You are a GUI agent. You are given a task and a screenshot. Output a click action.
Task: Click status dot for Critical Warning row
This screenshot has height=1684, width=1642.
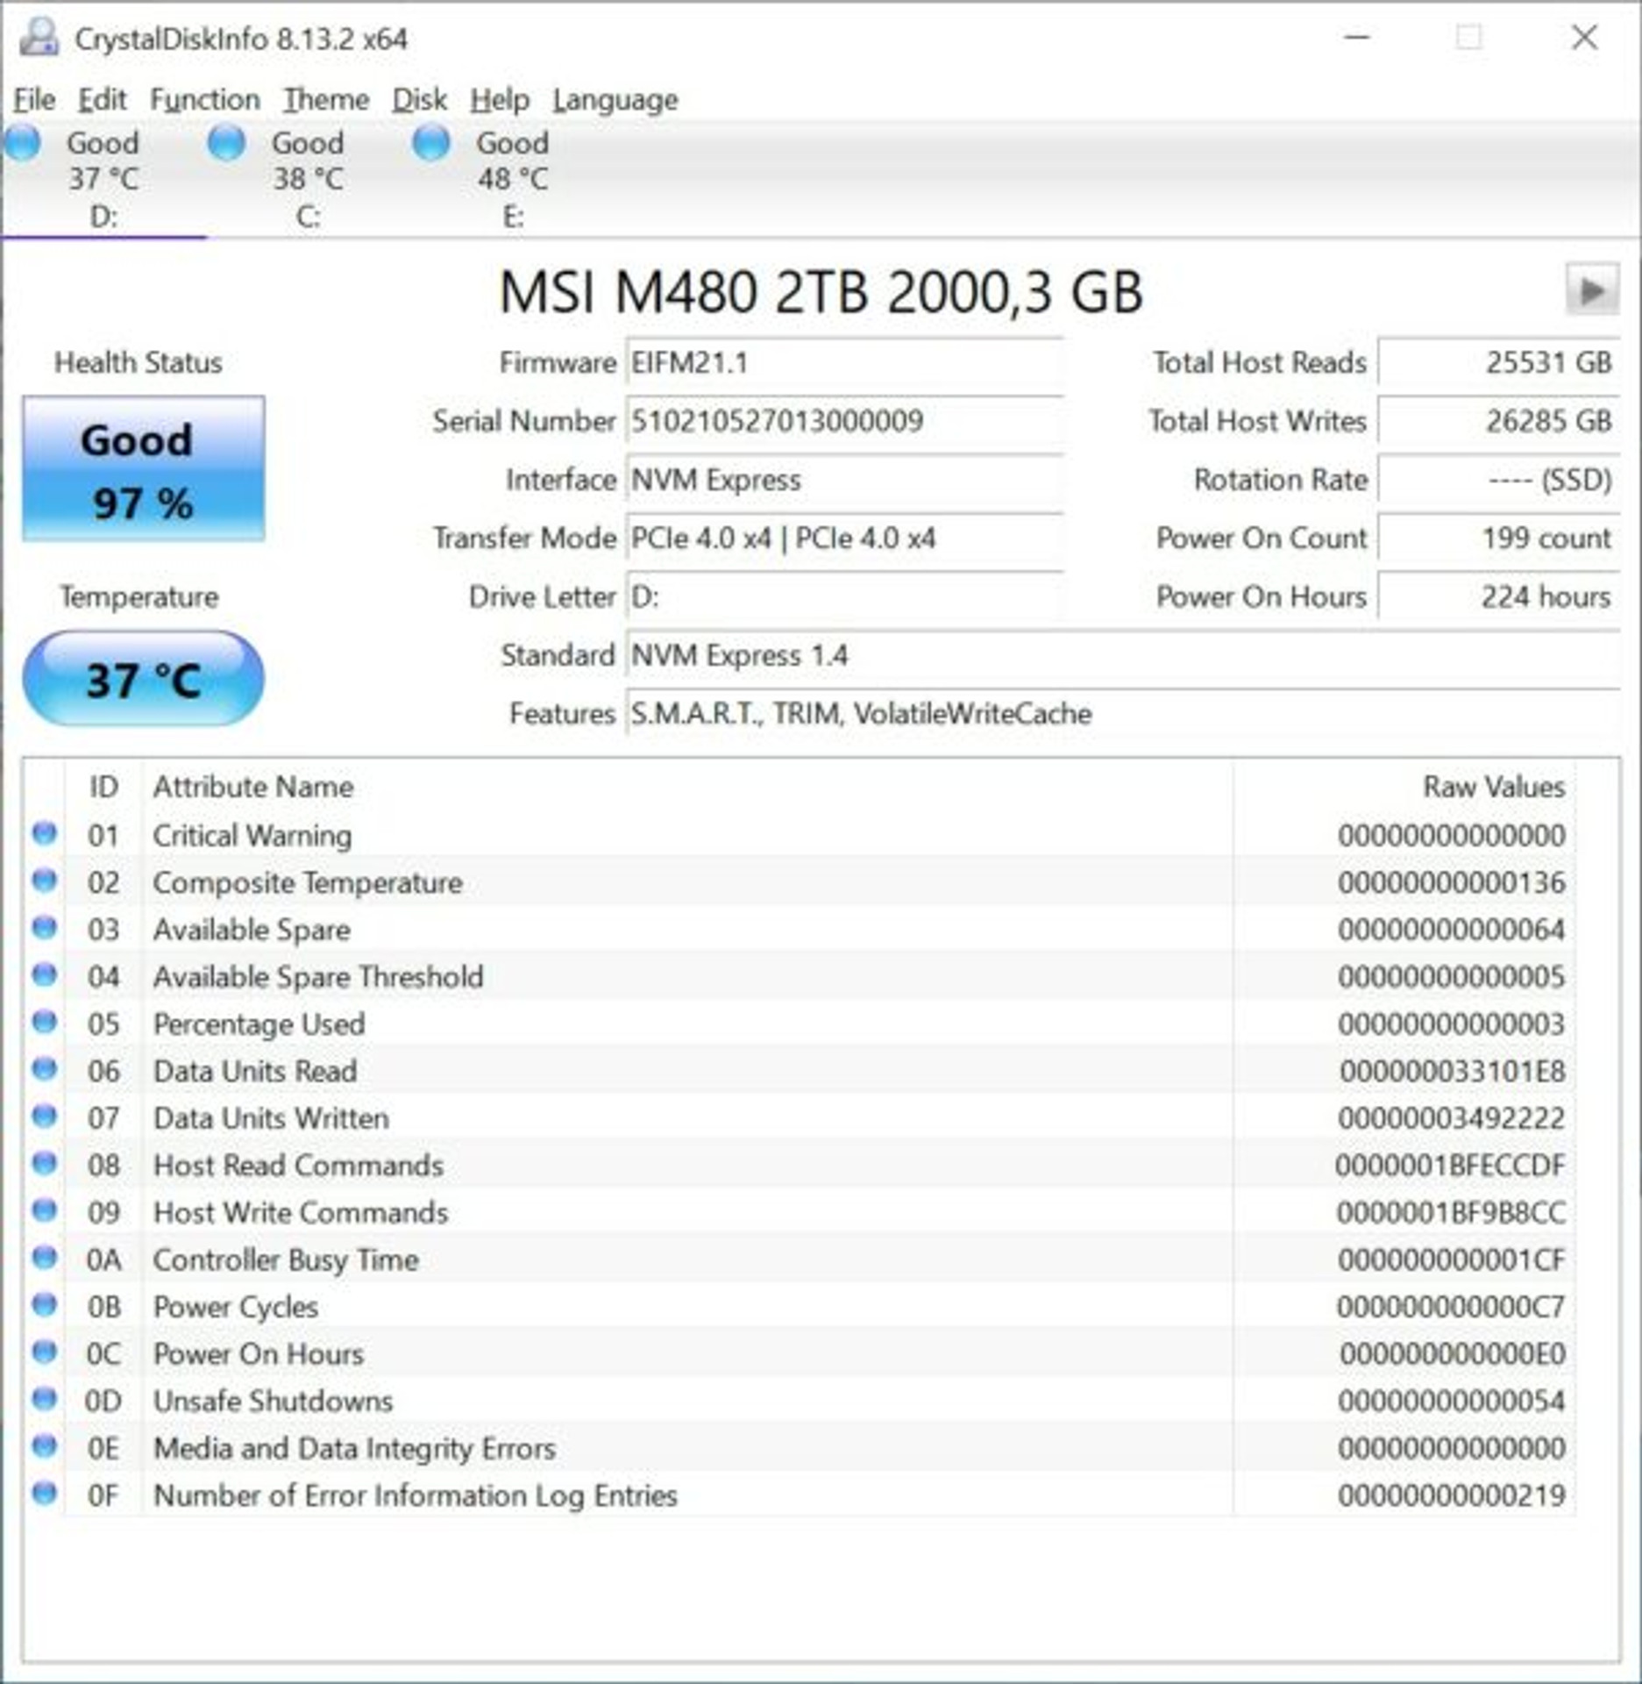(x=44, y=833)
